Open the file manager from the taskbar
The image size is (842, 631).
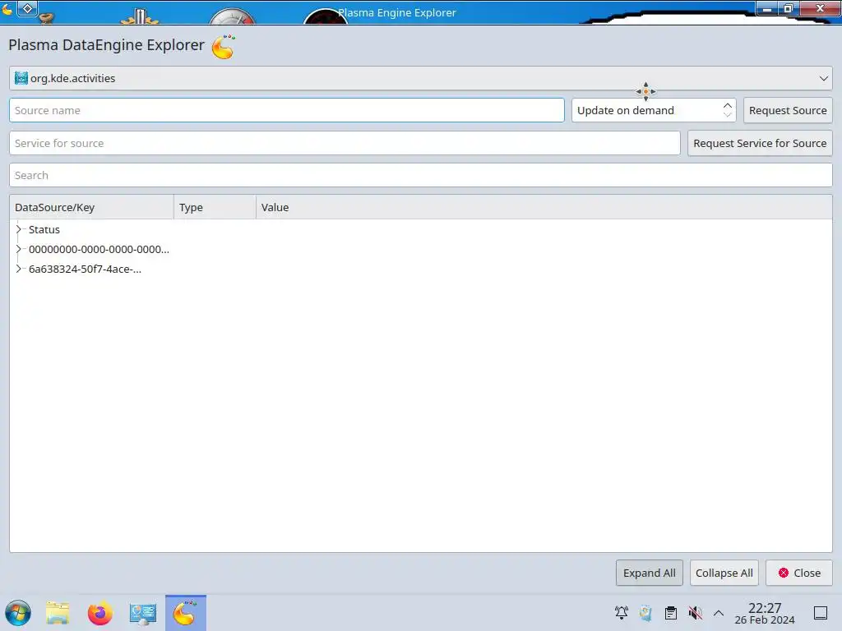(x=58, y=613)
